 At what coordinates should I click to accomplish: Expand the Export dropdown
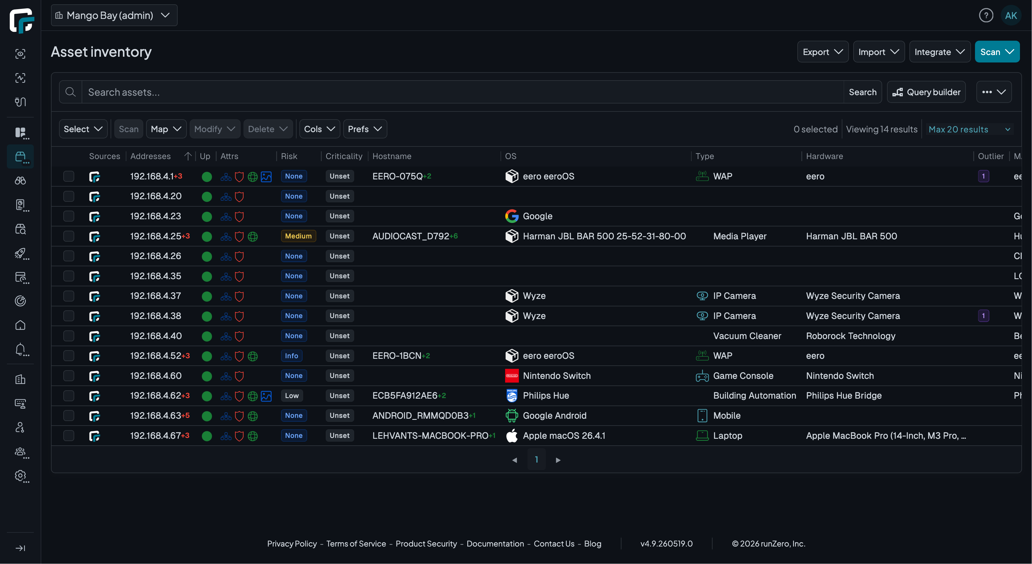(x=823, y=52)
